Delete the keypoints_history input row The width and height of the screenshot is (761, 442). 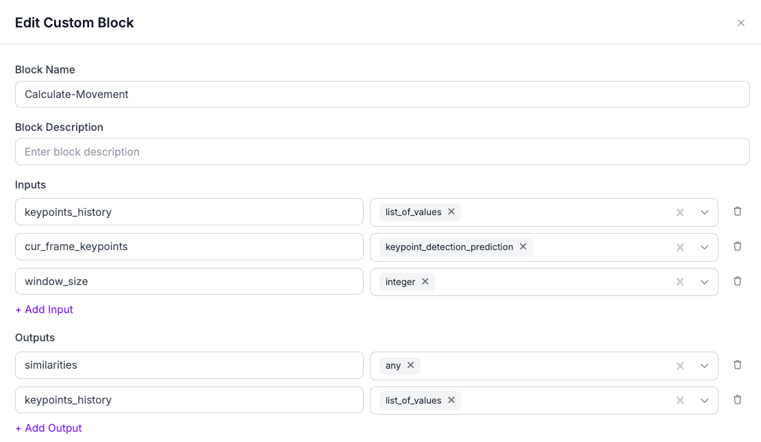737,211
